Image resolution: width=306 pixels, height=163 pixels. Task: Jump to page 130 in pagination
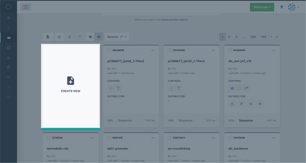(x=263, y=37)
